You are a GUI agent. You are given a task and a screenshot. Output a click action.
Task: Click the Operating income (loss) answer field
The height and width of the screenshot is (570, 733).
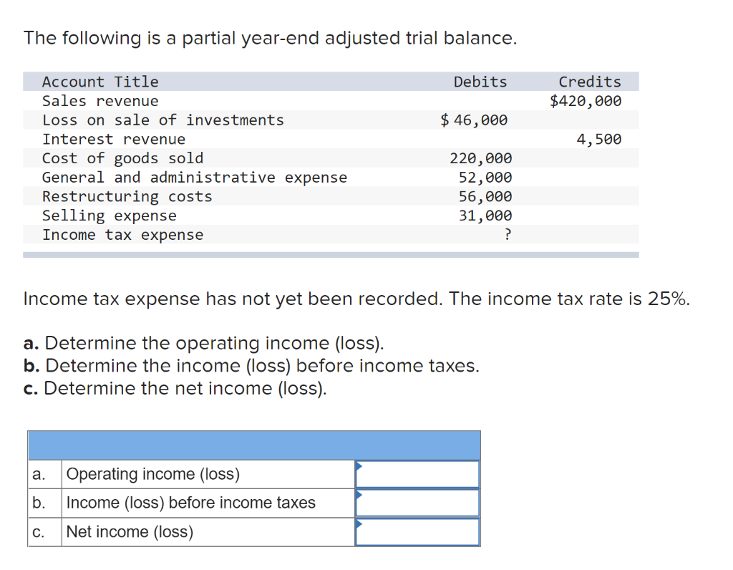(x=417, y=474)
